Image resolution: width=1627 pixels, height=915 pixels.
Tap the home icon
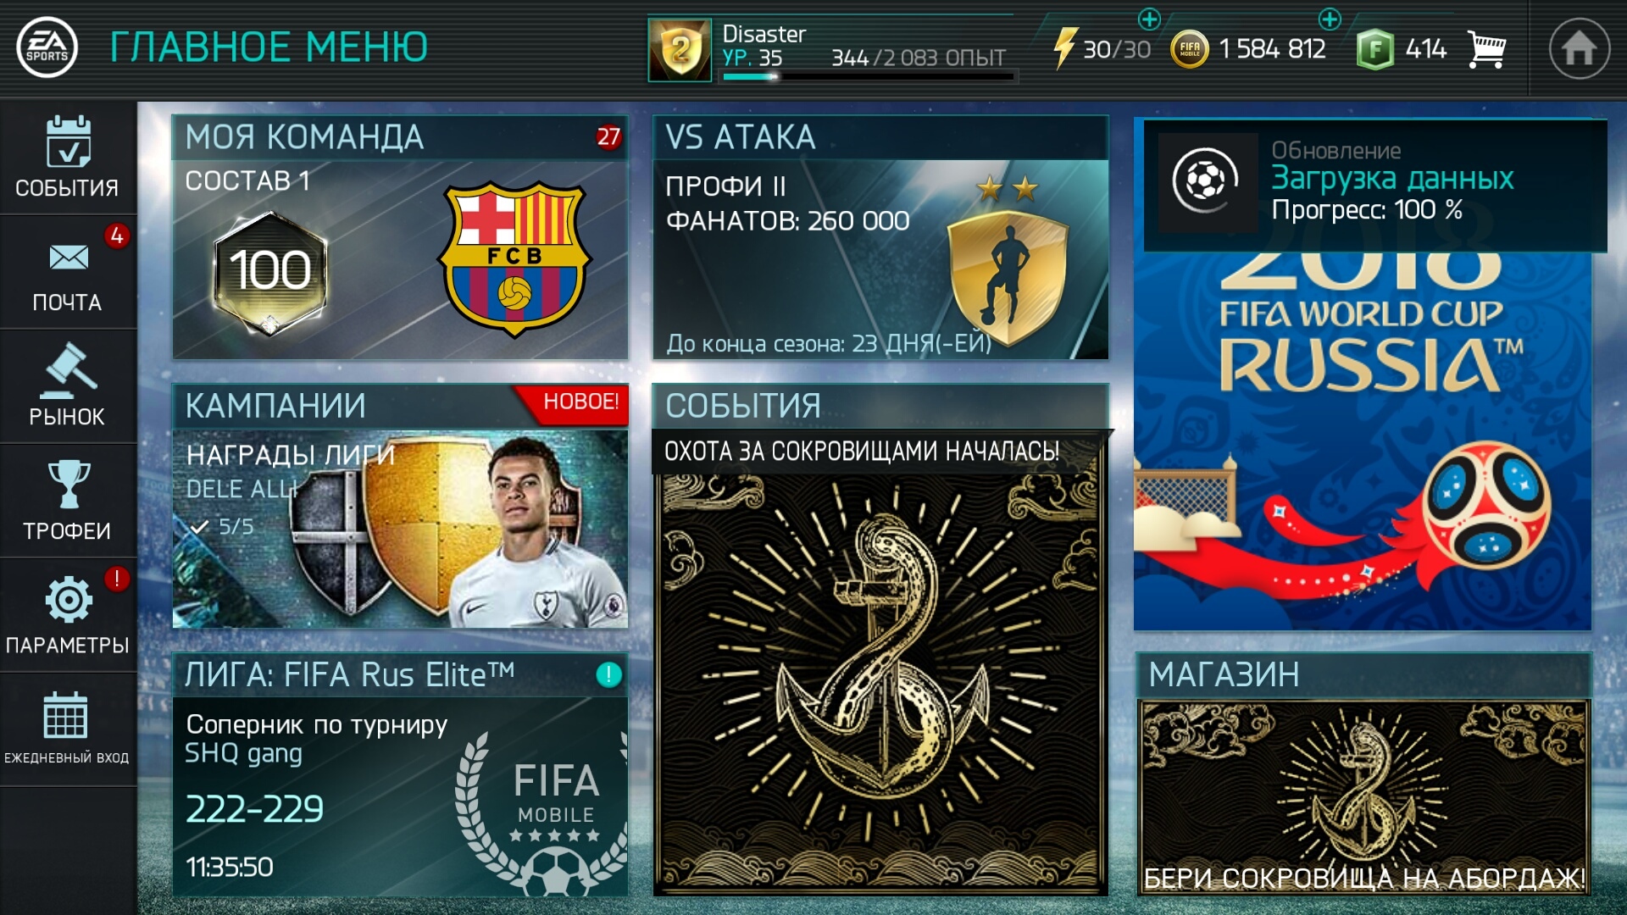[1579, 48]
